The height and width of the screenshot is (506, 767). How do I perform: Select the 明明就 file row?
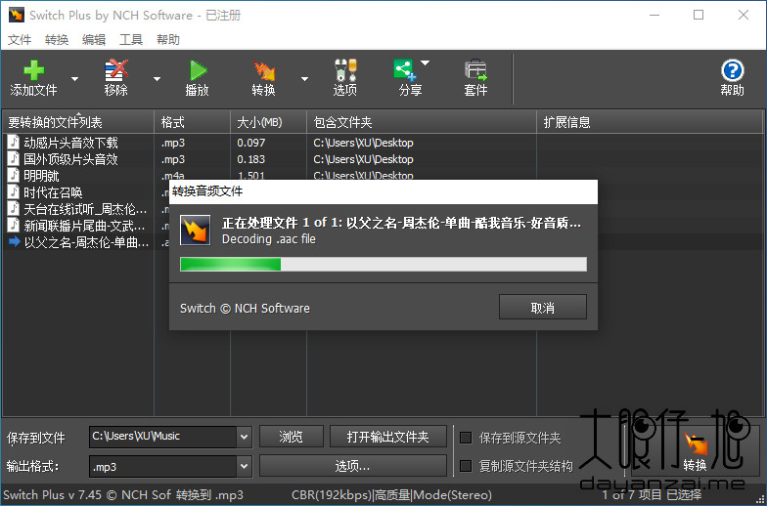(383, 176)
